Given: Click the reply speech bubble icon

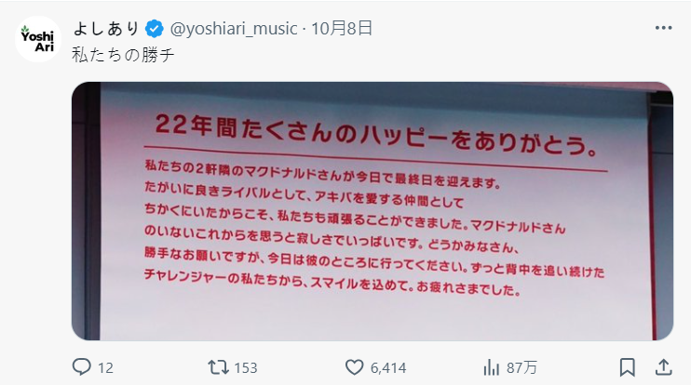Looking at the screenshot, I should pos(82,367).
